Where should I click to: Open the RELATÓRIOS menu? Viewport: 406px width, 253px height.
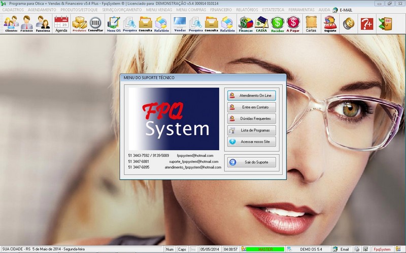[247, 10]
